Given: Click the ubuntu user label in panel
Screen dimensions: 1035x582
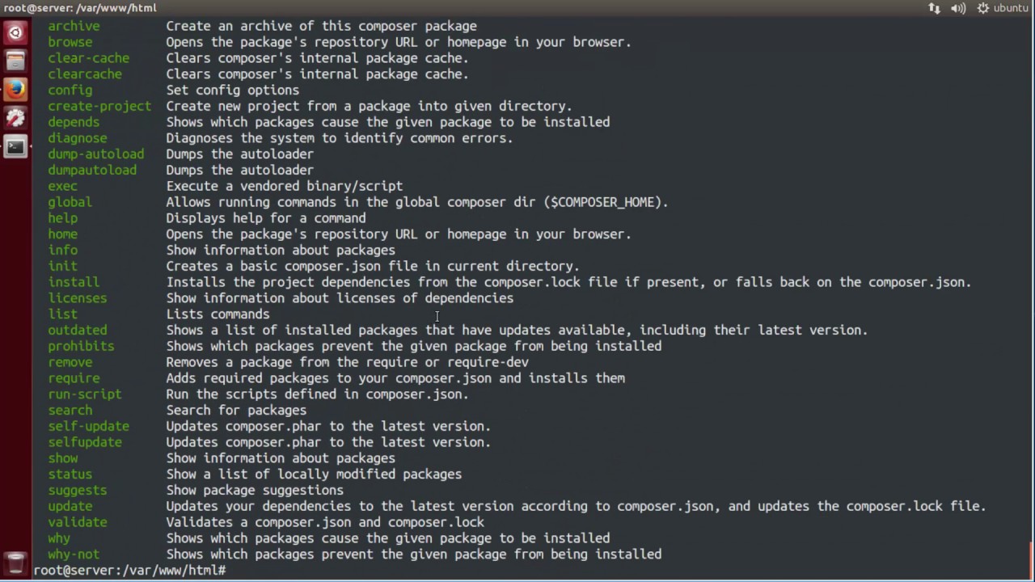Looking at the screenshot, I should (1011, 8).
